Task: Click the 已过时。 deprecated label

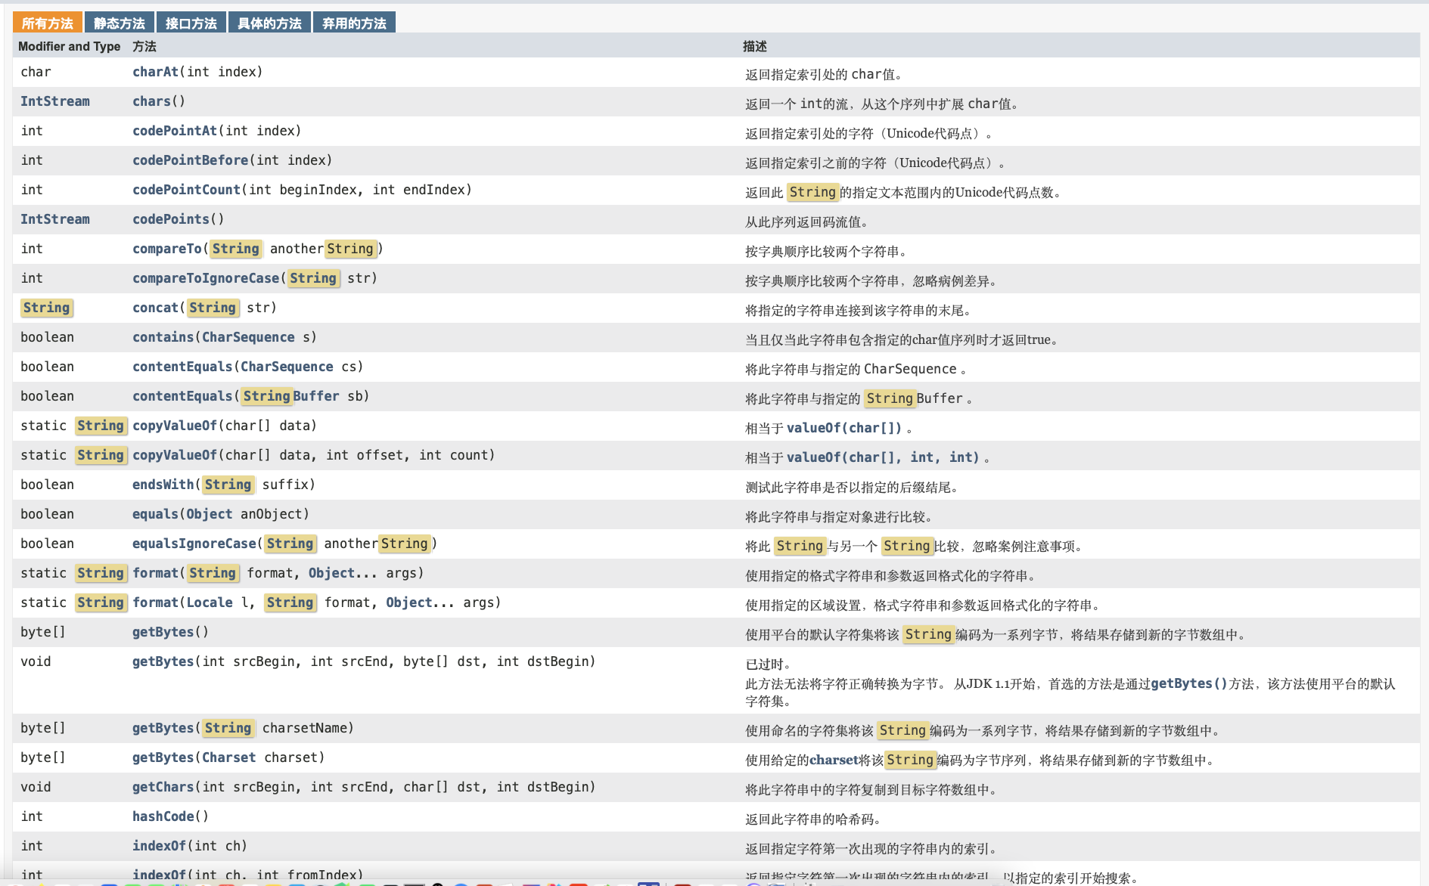Action: (768, 664)
